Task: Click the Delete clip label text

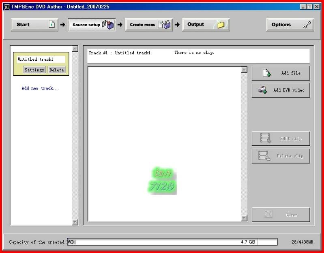Action: point(290,156)
